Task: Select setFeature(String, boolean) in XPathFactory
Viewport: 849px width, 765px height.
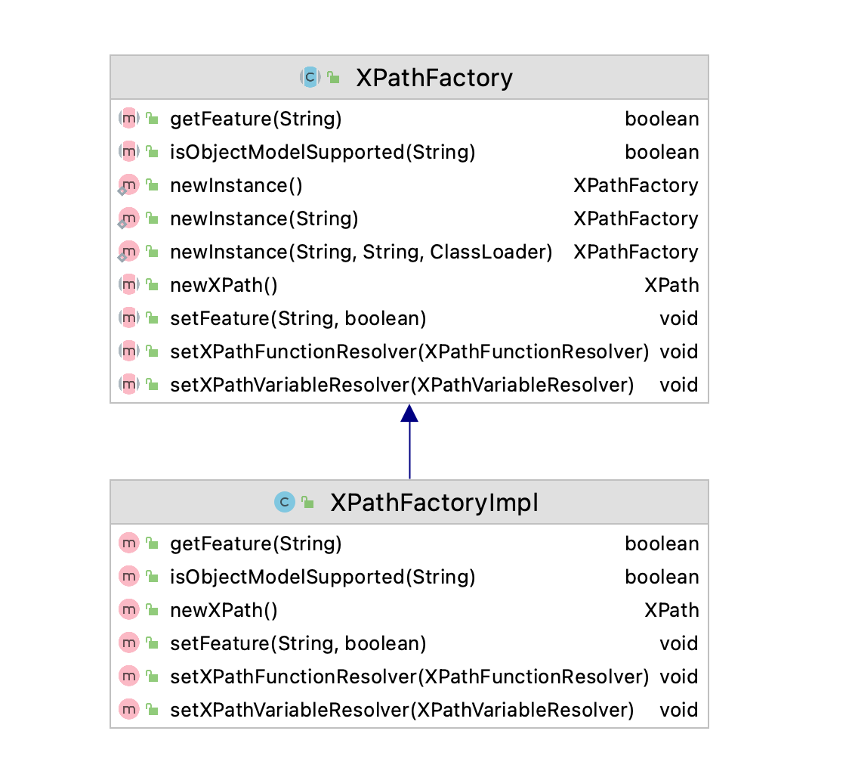Action: [x=298, y=318]
